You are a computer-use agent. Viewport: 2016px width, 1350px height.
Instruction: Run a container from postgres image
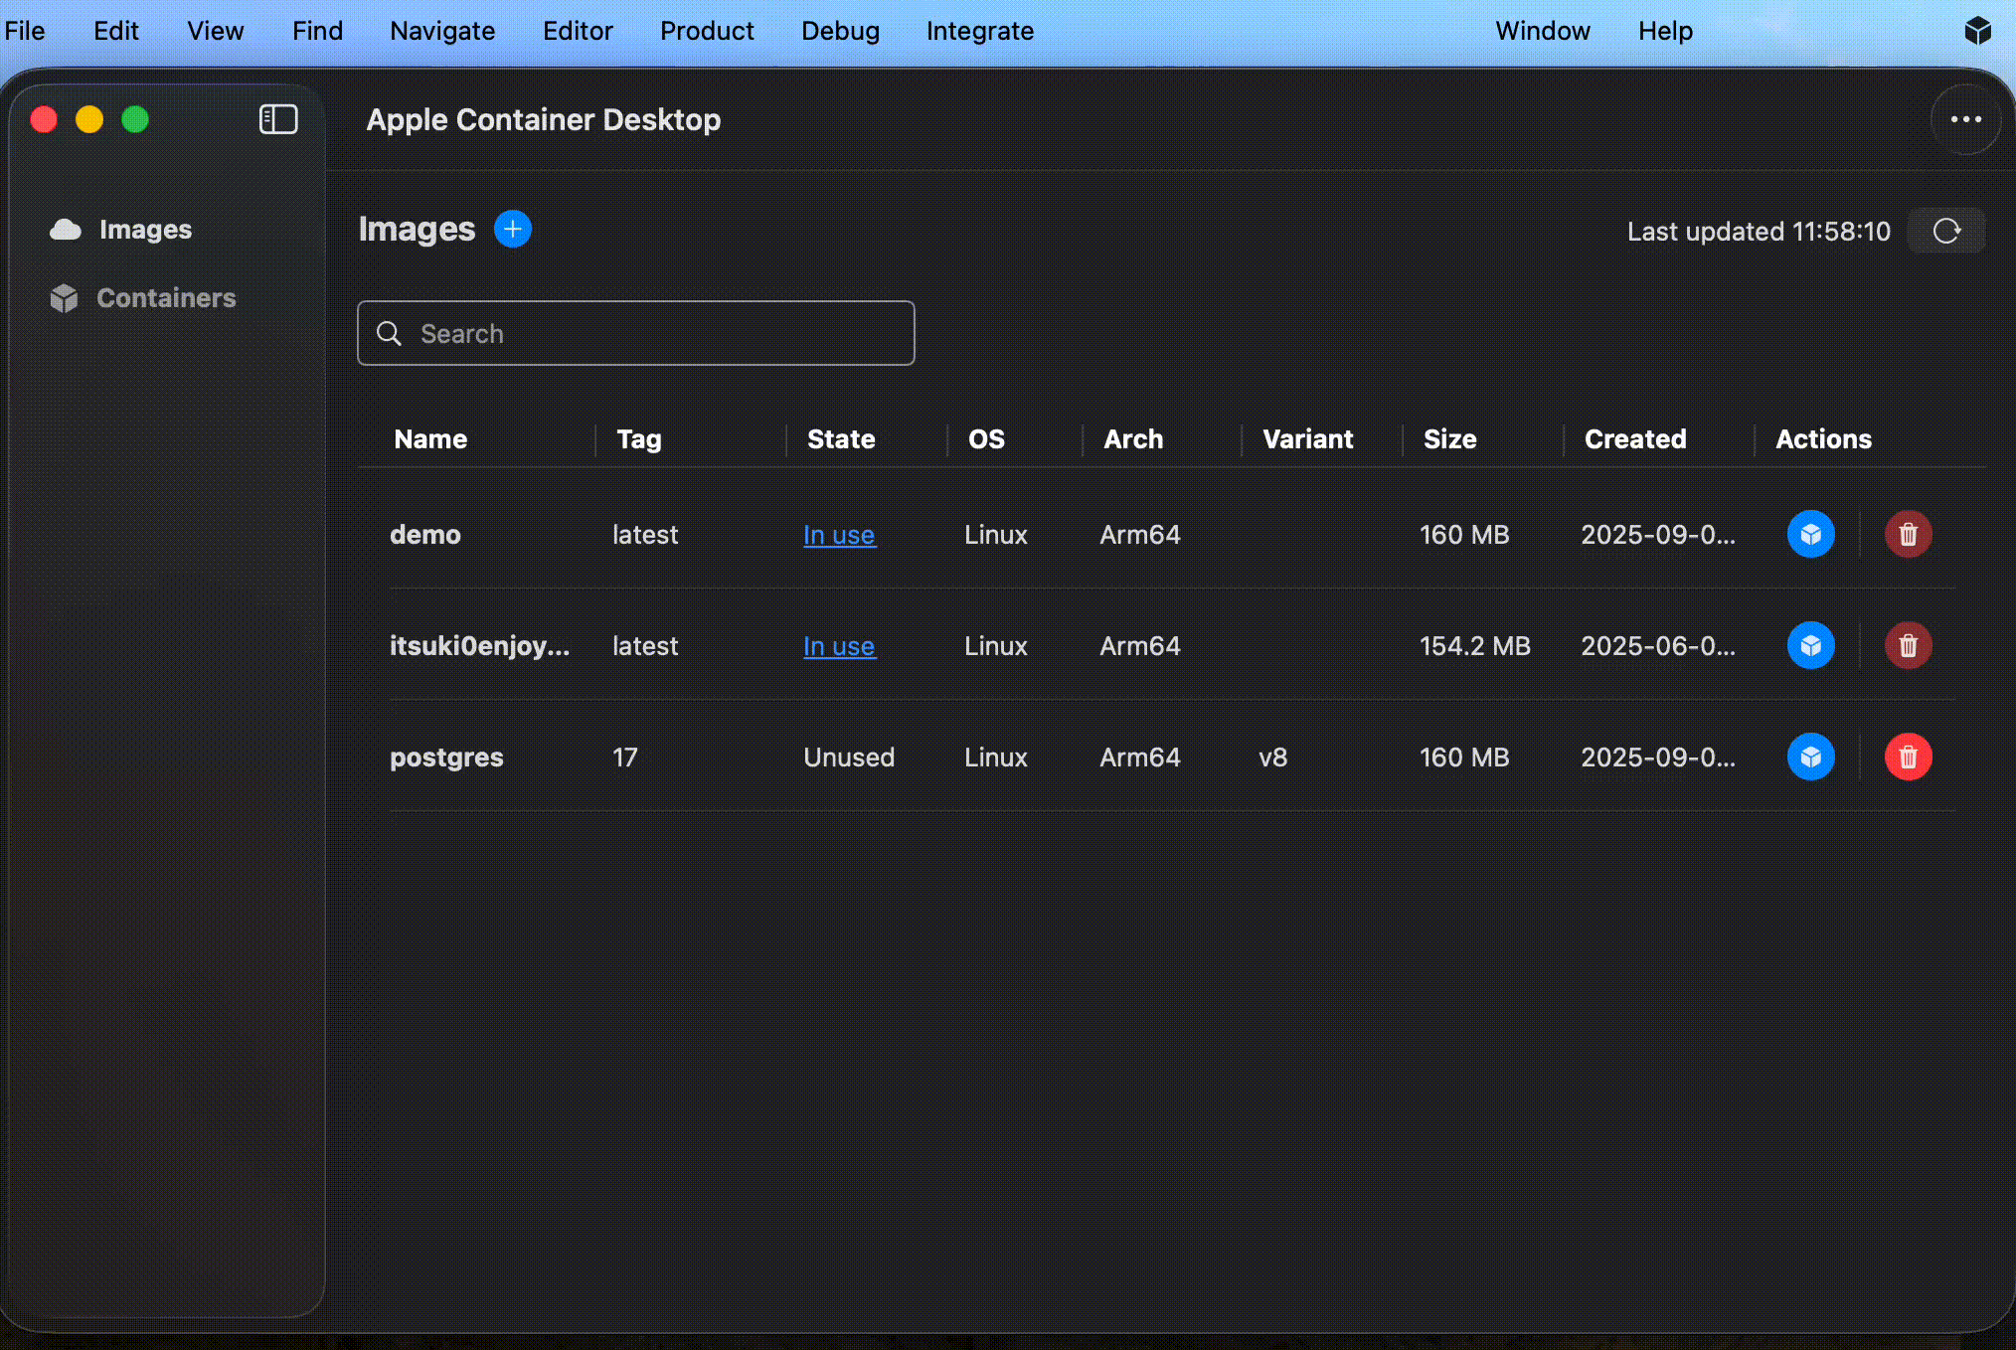tap(1810, 758)
